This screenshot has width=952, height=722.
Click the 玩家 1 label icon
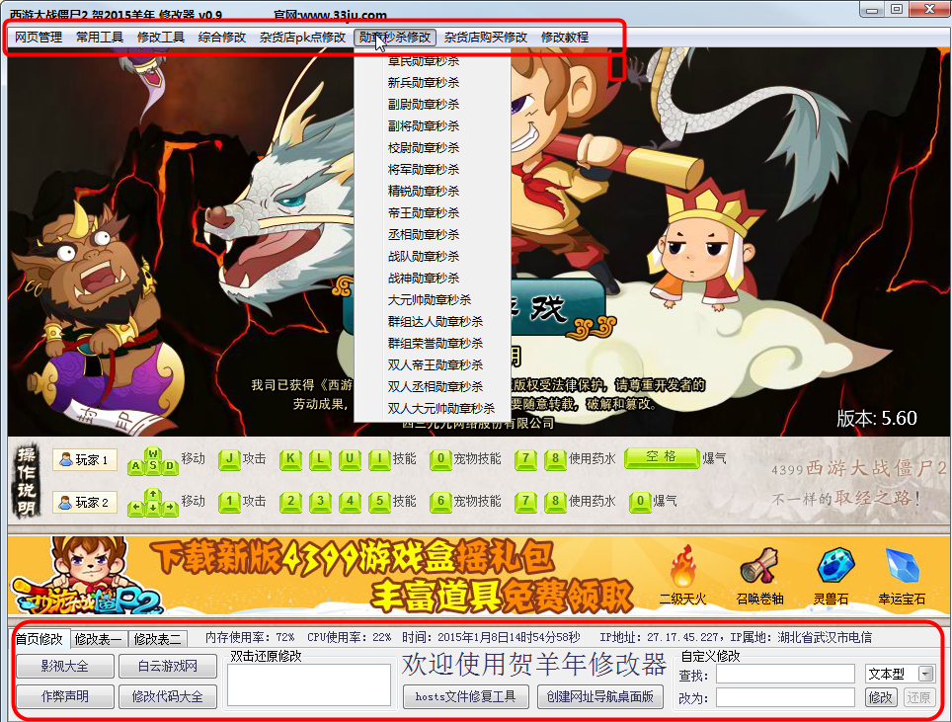(84, 459)
